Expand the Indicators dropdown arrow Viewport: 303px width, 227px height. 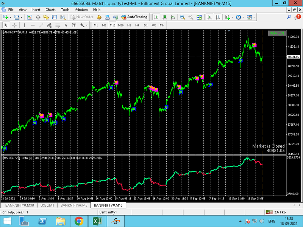pyautogui.click(x=232, y=17)
